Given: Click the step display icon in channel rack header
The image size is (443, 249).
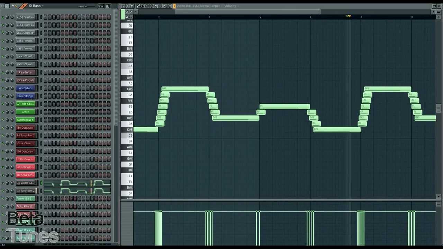Looking at the screenshot, I should point(7,6).
